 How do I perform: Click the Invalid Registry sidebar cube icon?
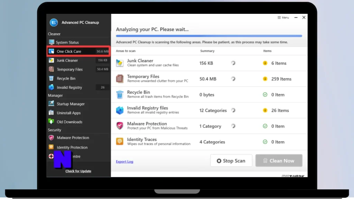[51, 87]
